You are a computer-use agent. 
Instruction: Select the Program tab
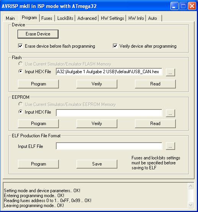tap(29, 18)
